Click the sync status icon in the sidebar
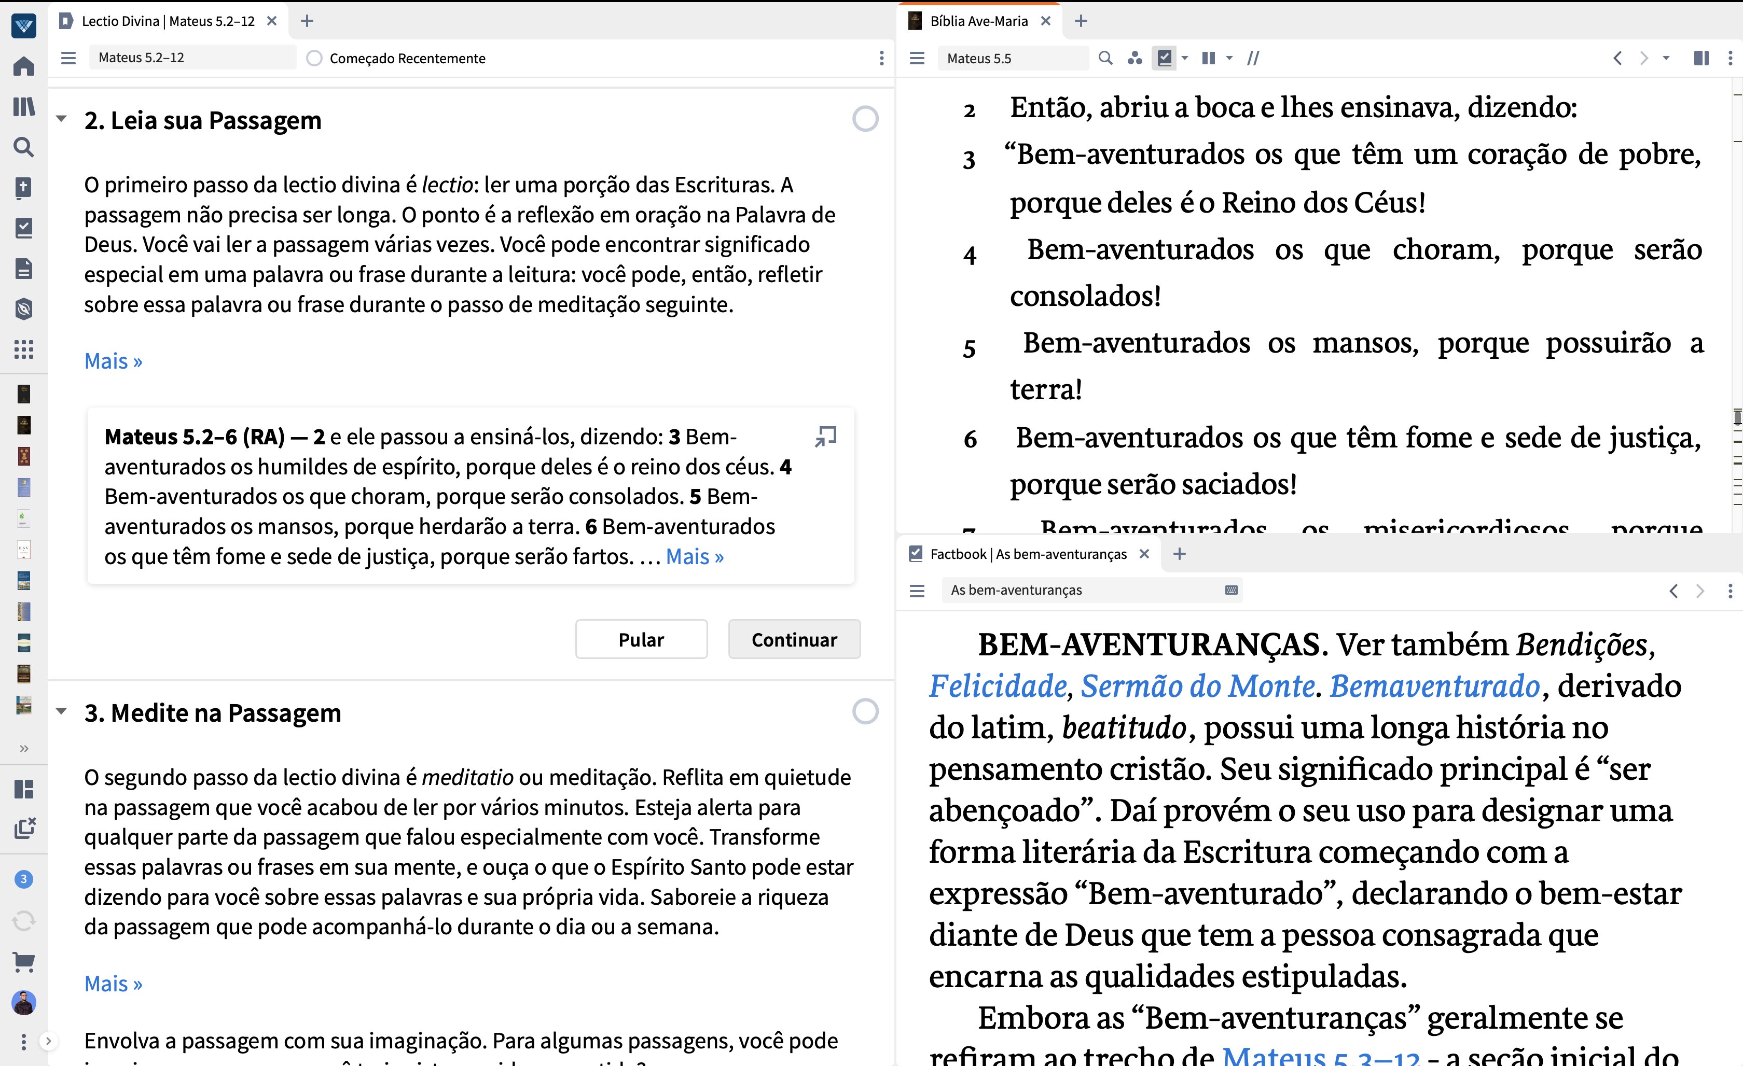This screenshot has width=1743, height=1066. point(23,920)
